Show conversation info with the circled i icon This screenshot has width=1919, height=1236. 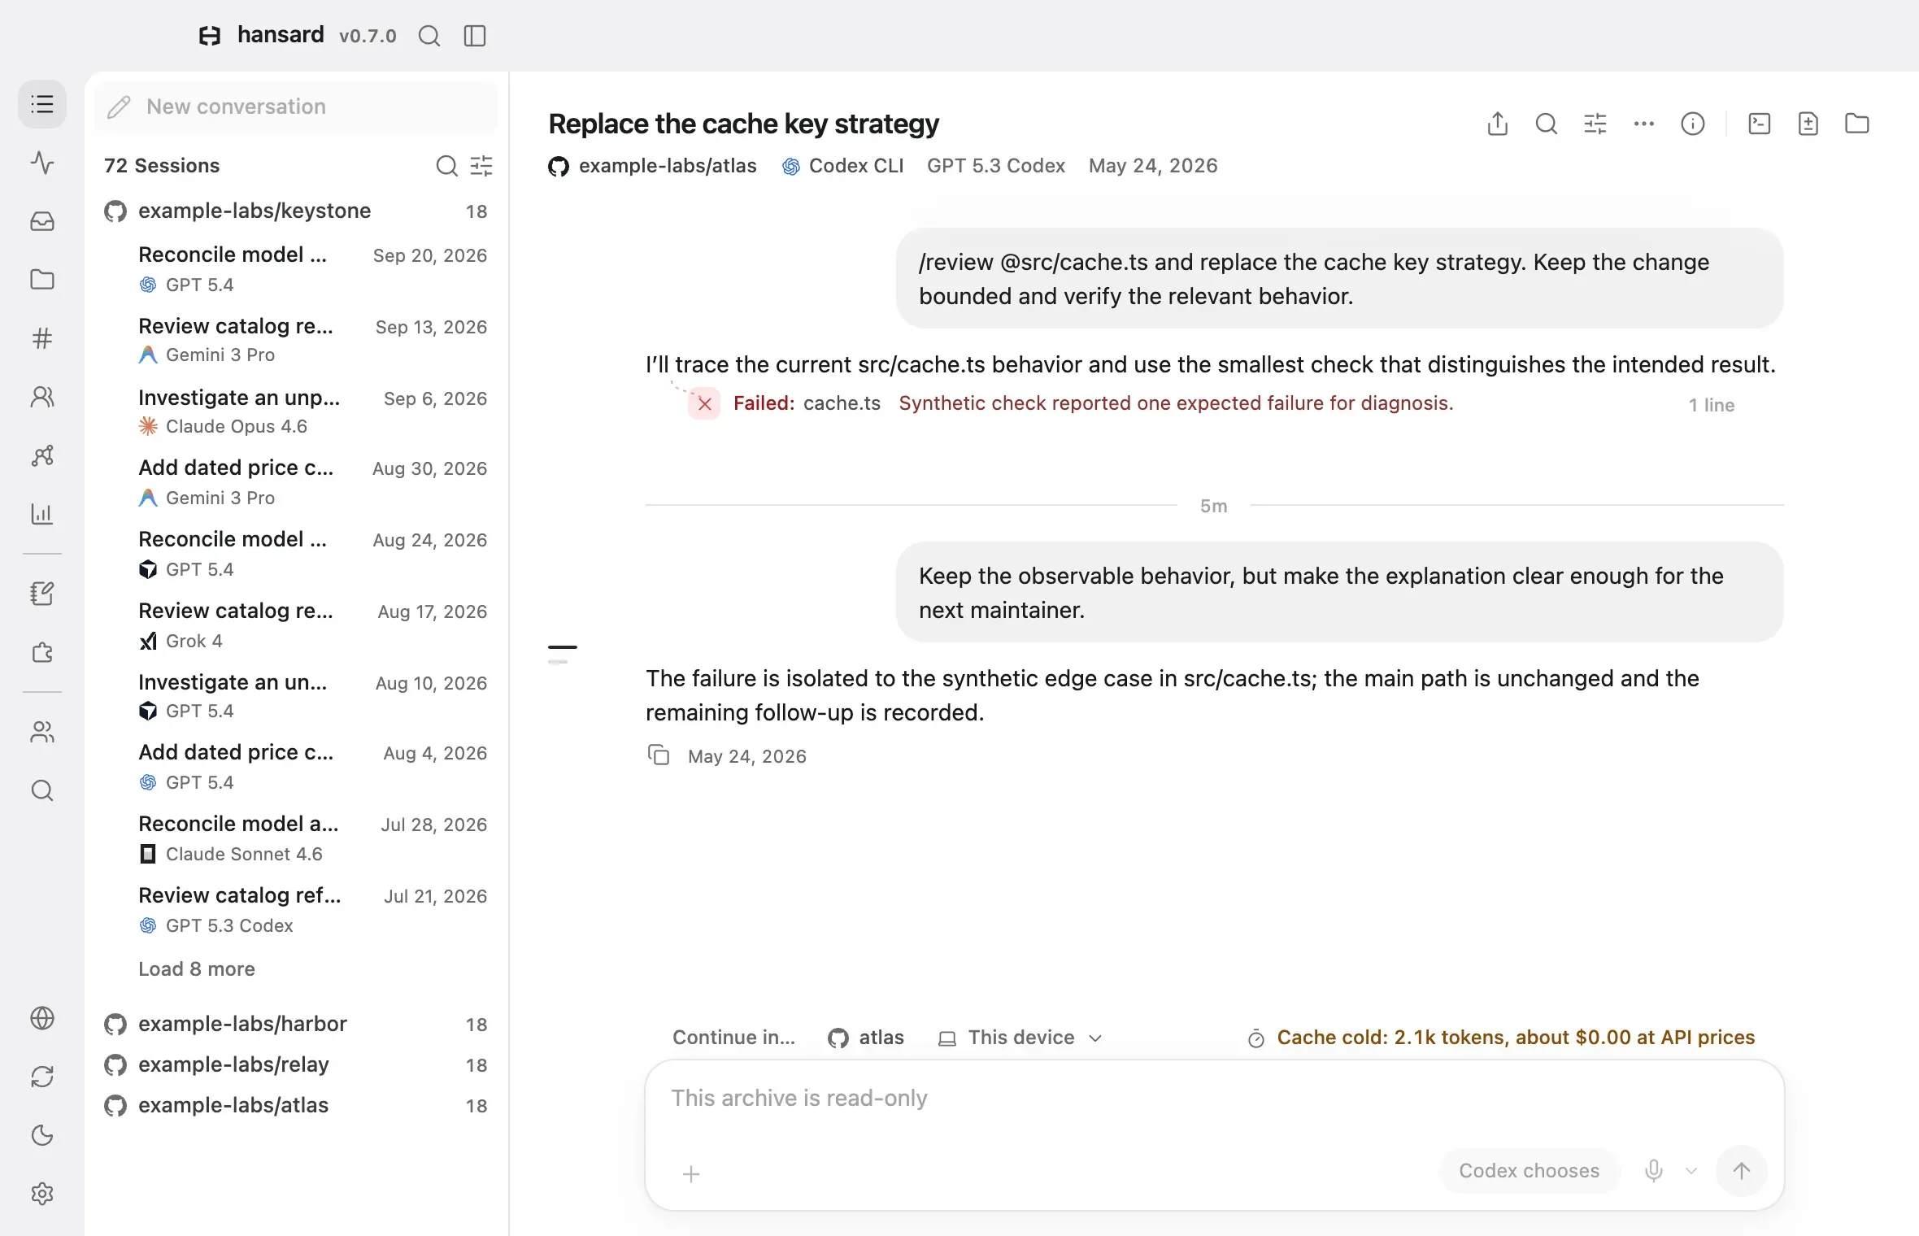[x=1693, y=124]
